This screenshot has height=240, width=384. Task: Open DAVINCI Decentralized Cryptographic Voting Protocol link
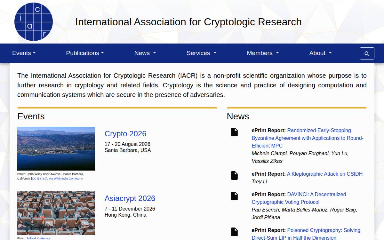[299, 198]
